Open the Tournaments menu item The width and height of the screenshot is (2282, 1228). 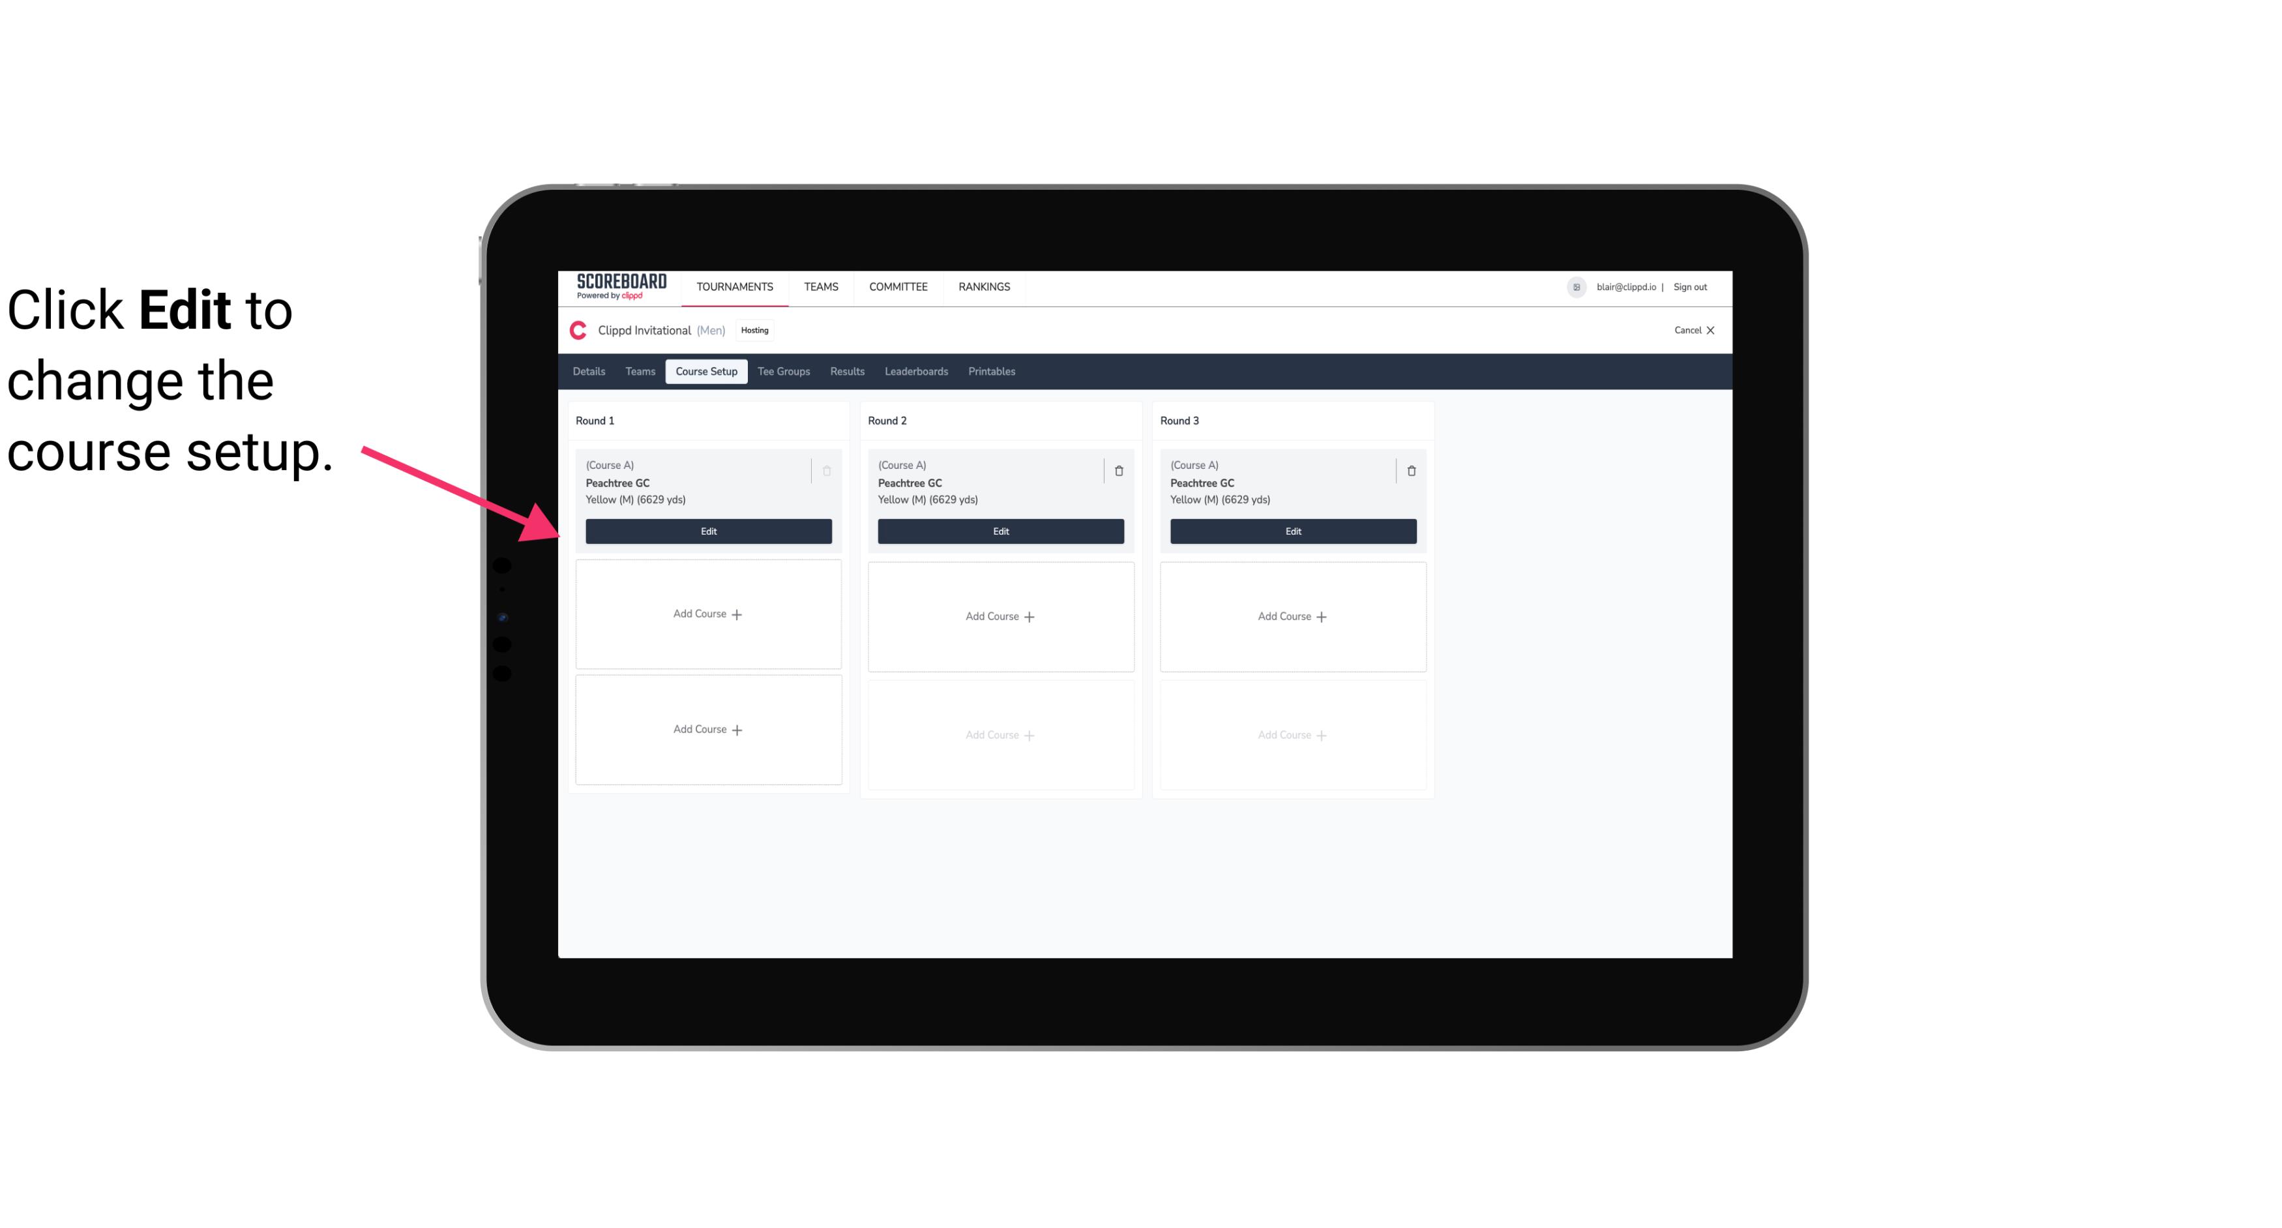[x=736, y=286]
